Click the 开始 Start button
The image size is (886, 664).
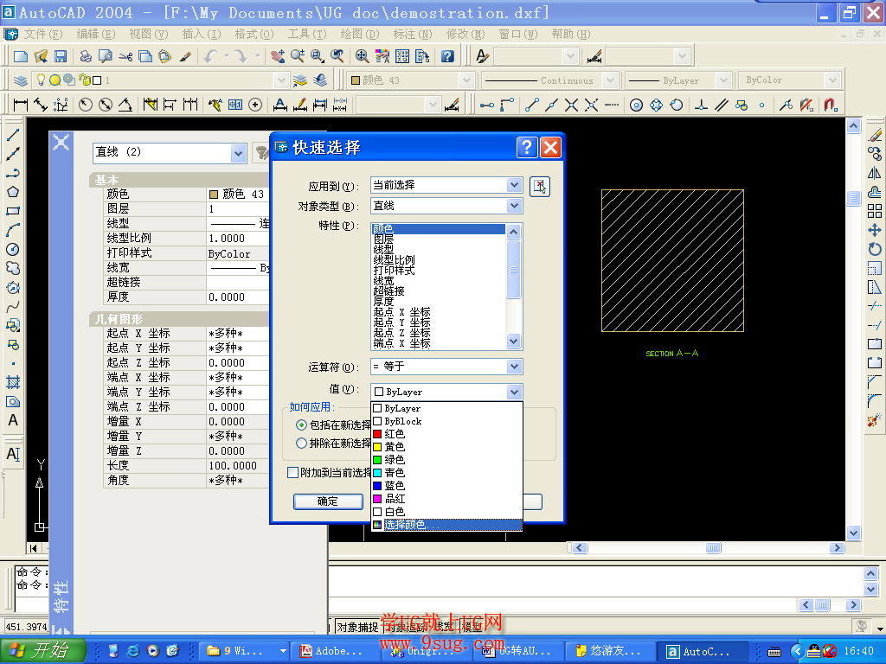[43, 650]
